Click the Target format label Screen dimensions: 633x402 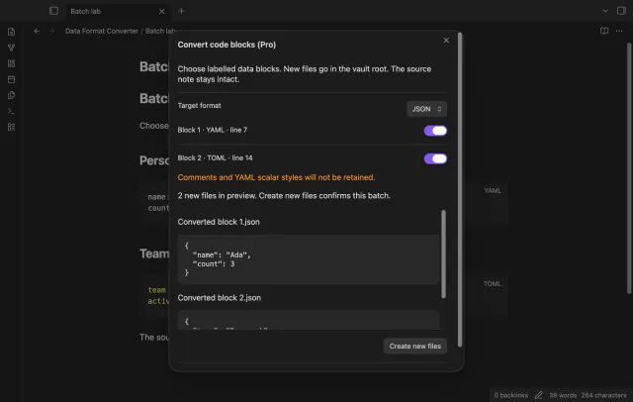coord(200,105)
